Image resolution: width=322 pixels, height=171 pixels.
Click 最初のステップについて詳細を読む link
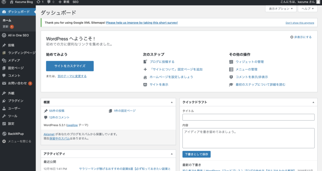click(x=260, y=85)
